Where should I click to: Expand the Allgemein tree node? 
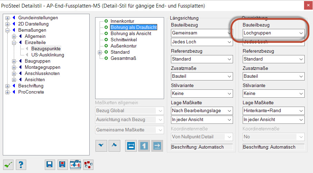(14, 36)
